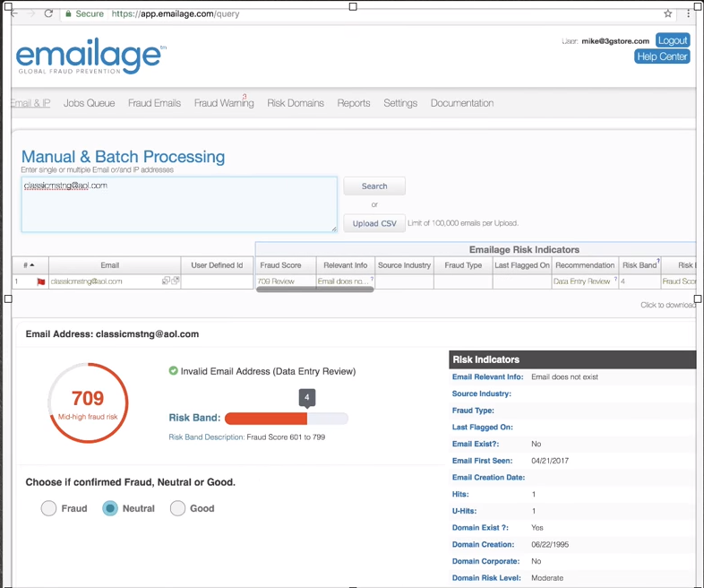Open the Fraud Warning tab
Screen dimensions: 704x588
tap(224, 103)
